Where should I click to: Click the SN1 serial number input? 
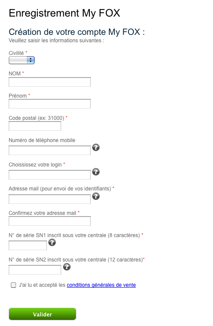pos(28,245)
